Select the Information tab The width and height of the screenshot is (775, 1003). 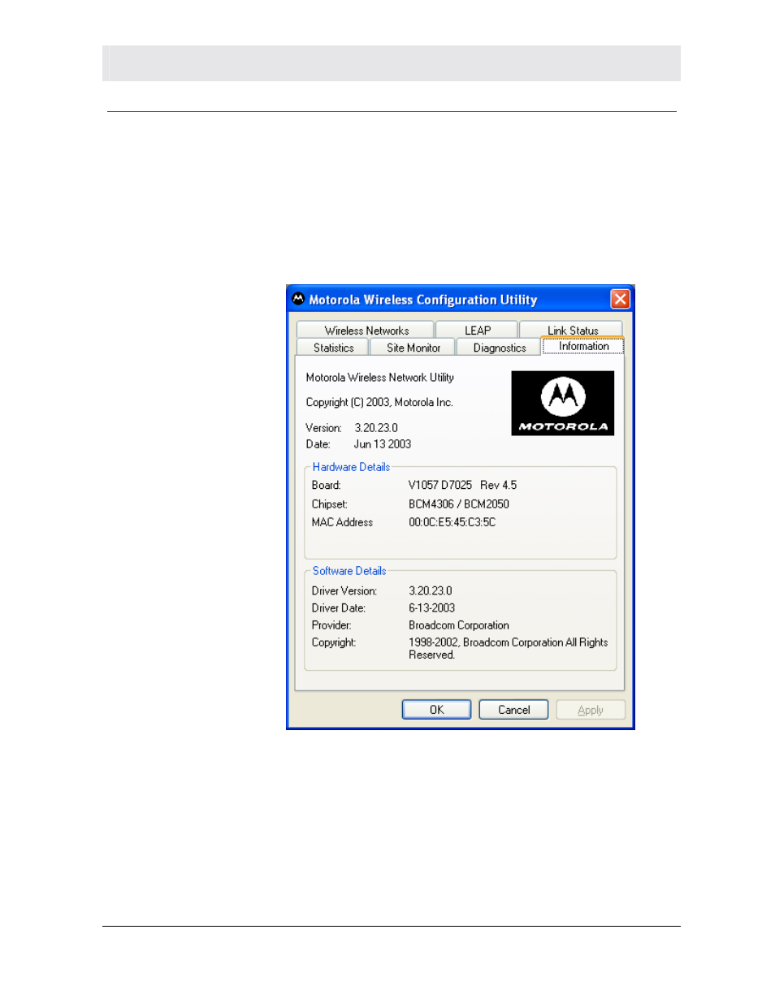coord(583,346)
